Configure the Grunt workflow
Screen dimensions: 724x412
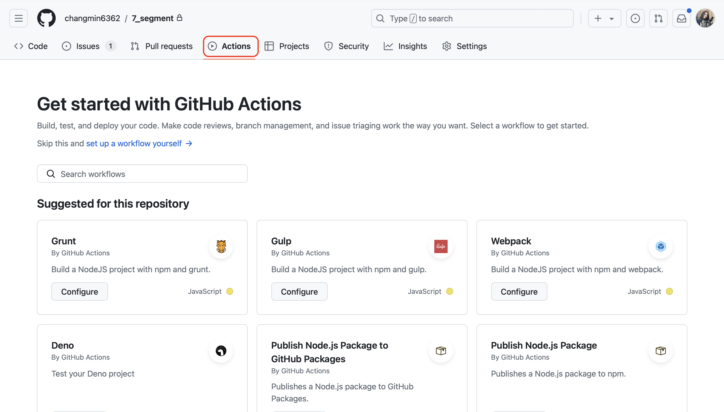coord(79,291)
